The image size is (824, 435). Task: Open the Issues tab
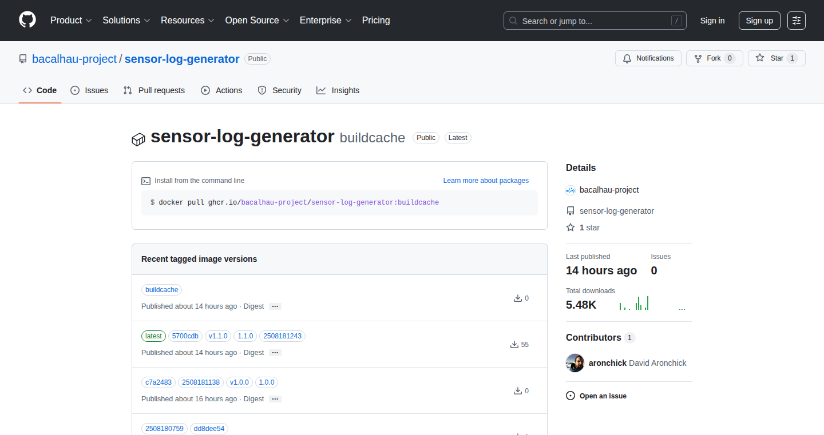(x=89, y=90)
